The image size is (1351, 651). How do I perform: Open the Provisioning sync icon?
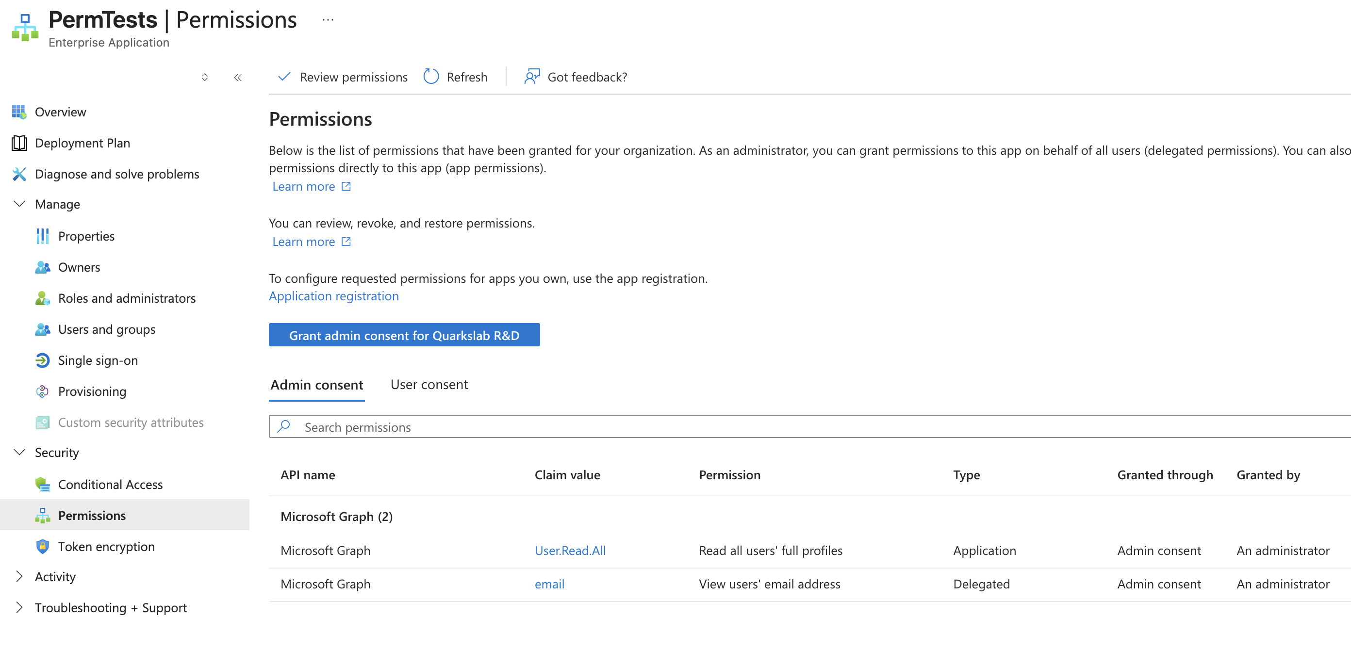tap(43, 391)
